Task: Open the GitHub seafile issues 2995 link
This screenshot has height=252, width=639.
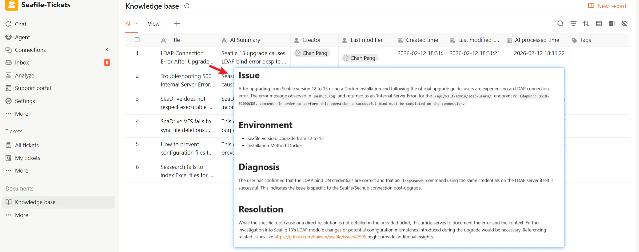Action: [x=320, y=237]
